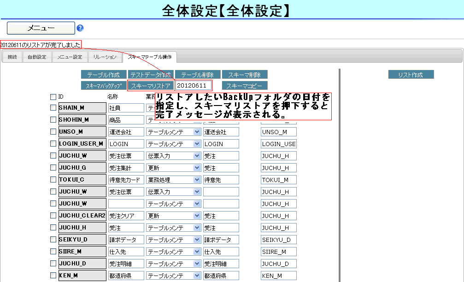
Task: Click the blue help question mark icon
Action: pyautogui.click(x=80, y=28)
